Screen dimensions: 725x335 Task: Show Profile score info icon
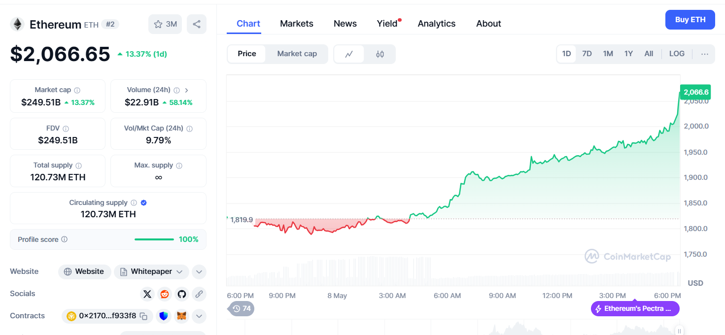point(64,239)
